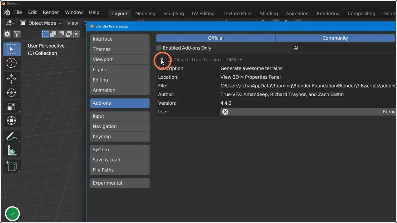The height and width of the screenshot is (223, 397).
Task: Open the Object Mode dropdown
Action: tap(41, 23)
